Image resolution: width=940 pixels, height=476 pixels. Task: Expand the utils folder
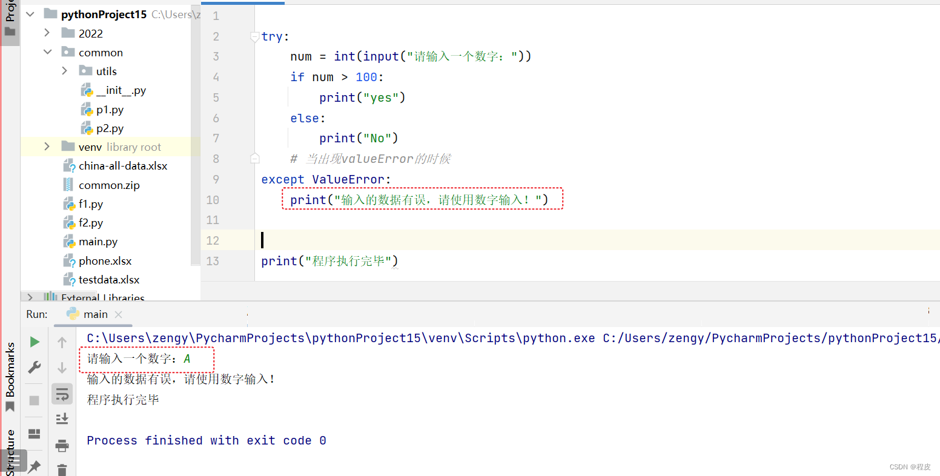[x=65, y=71]
